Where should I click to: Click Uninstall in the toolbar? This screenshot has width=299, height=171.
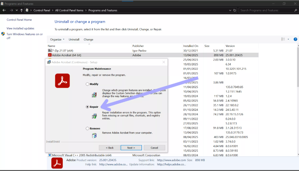(74, 39)
